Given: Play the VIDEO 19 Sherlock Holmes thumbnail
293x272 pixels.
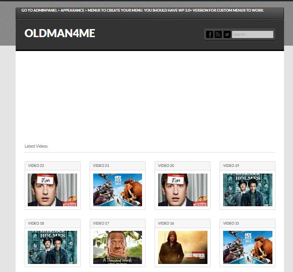Looking at the screenshot, I should 248,190.
